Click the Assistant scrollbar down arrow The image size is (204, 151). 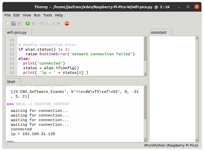click(x=197, y=140)
